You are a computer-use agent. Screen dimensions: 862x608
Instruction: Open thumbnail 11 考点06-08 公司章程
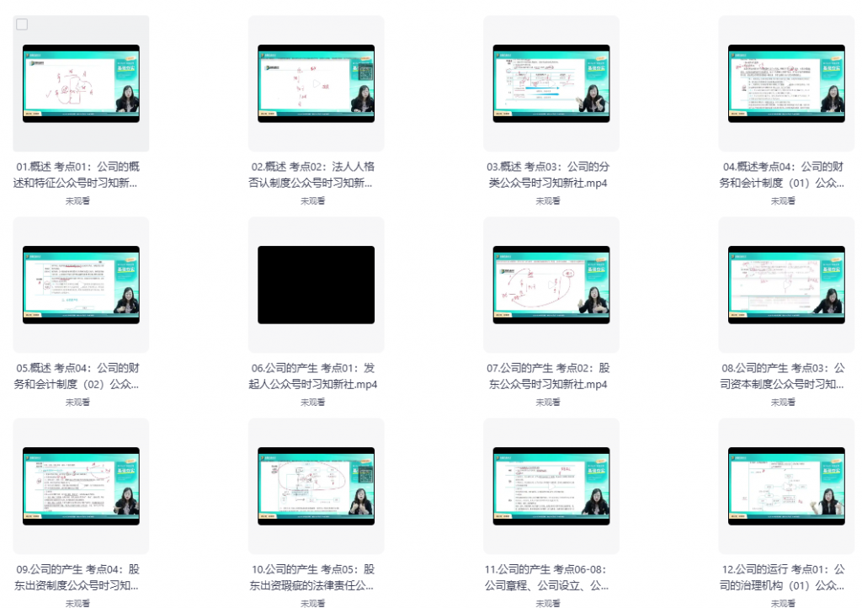coord(551,486)
